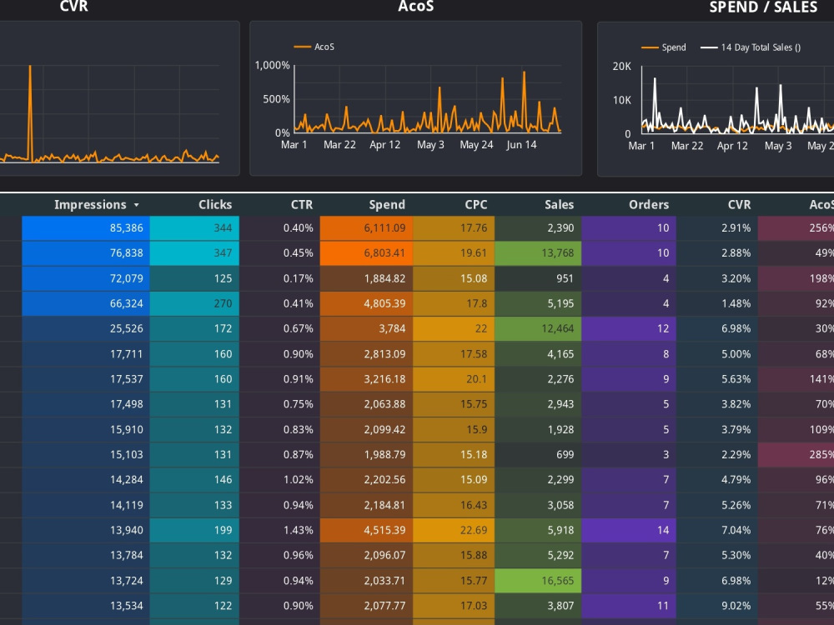Image resolution: width=834 pixels, height=625 pixels.
Task: Sort by Impressions column arrow
Action: pos(136,205)
